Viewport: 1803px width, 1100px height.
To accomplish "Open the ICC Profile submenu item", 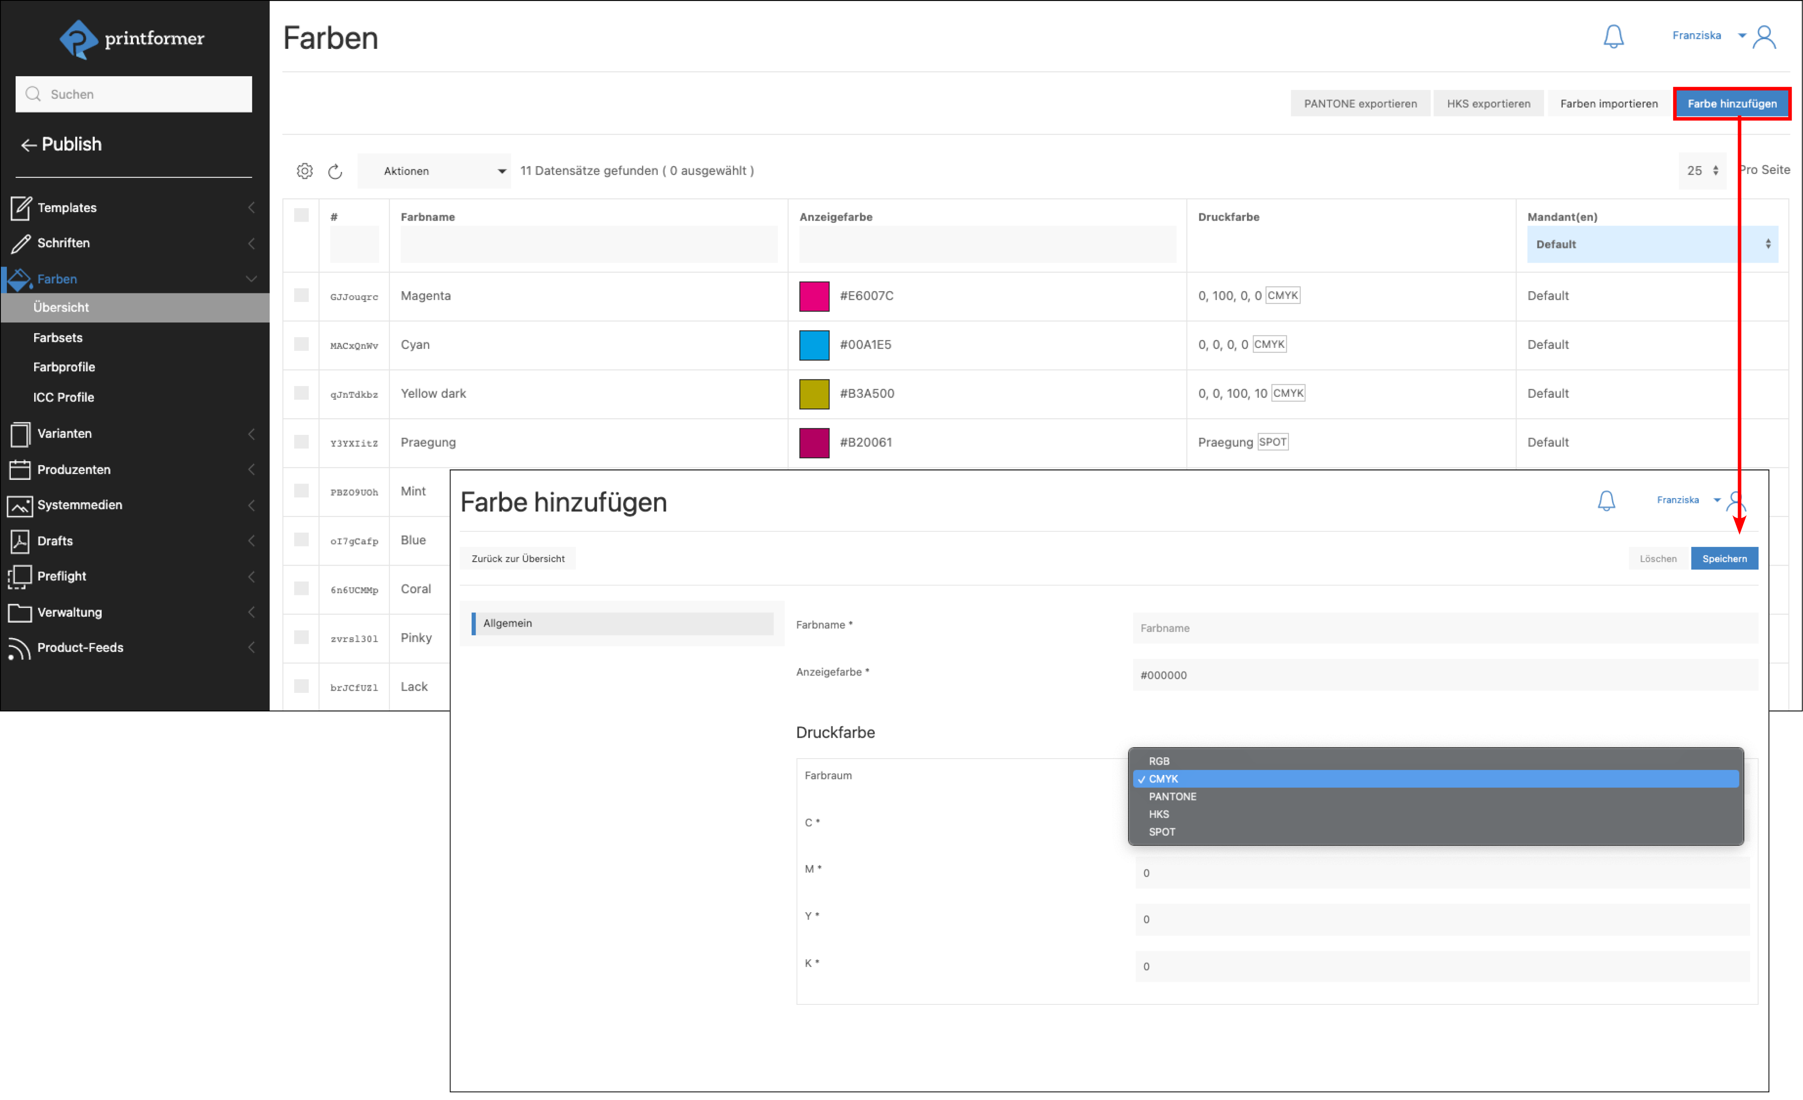I will click(64, 397).
